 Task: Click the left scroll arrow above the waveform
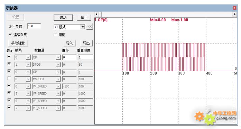pyautogui.click(x=96, y=14)
